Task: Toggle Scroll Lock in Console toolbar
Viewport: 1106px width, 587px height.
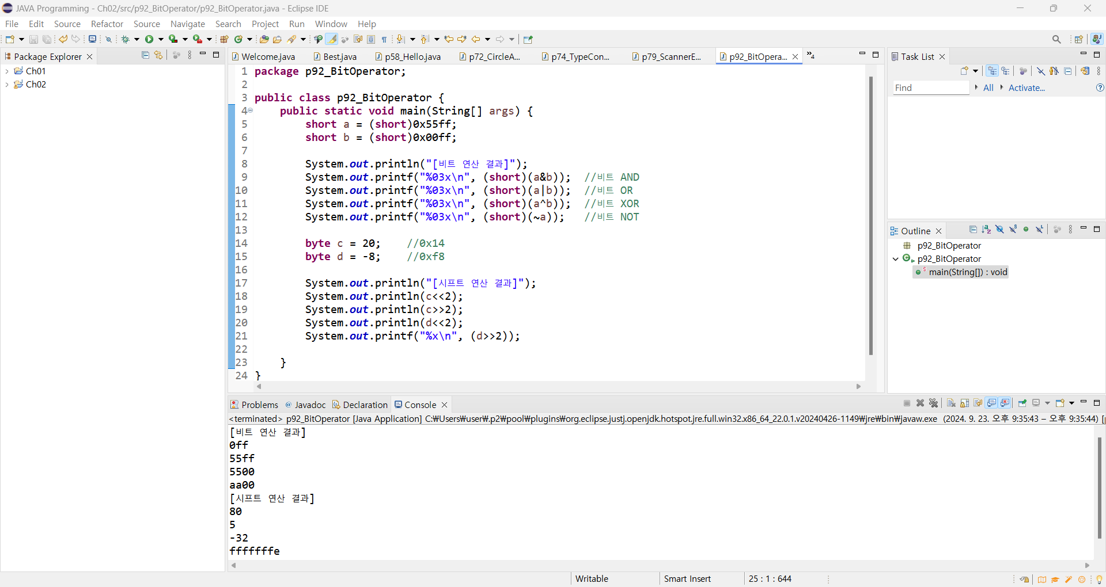Action: click(964, 403)
